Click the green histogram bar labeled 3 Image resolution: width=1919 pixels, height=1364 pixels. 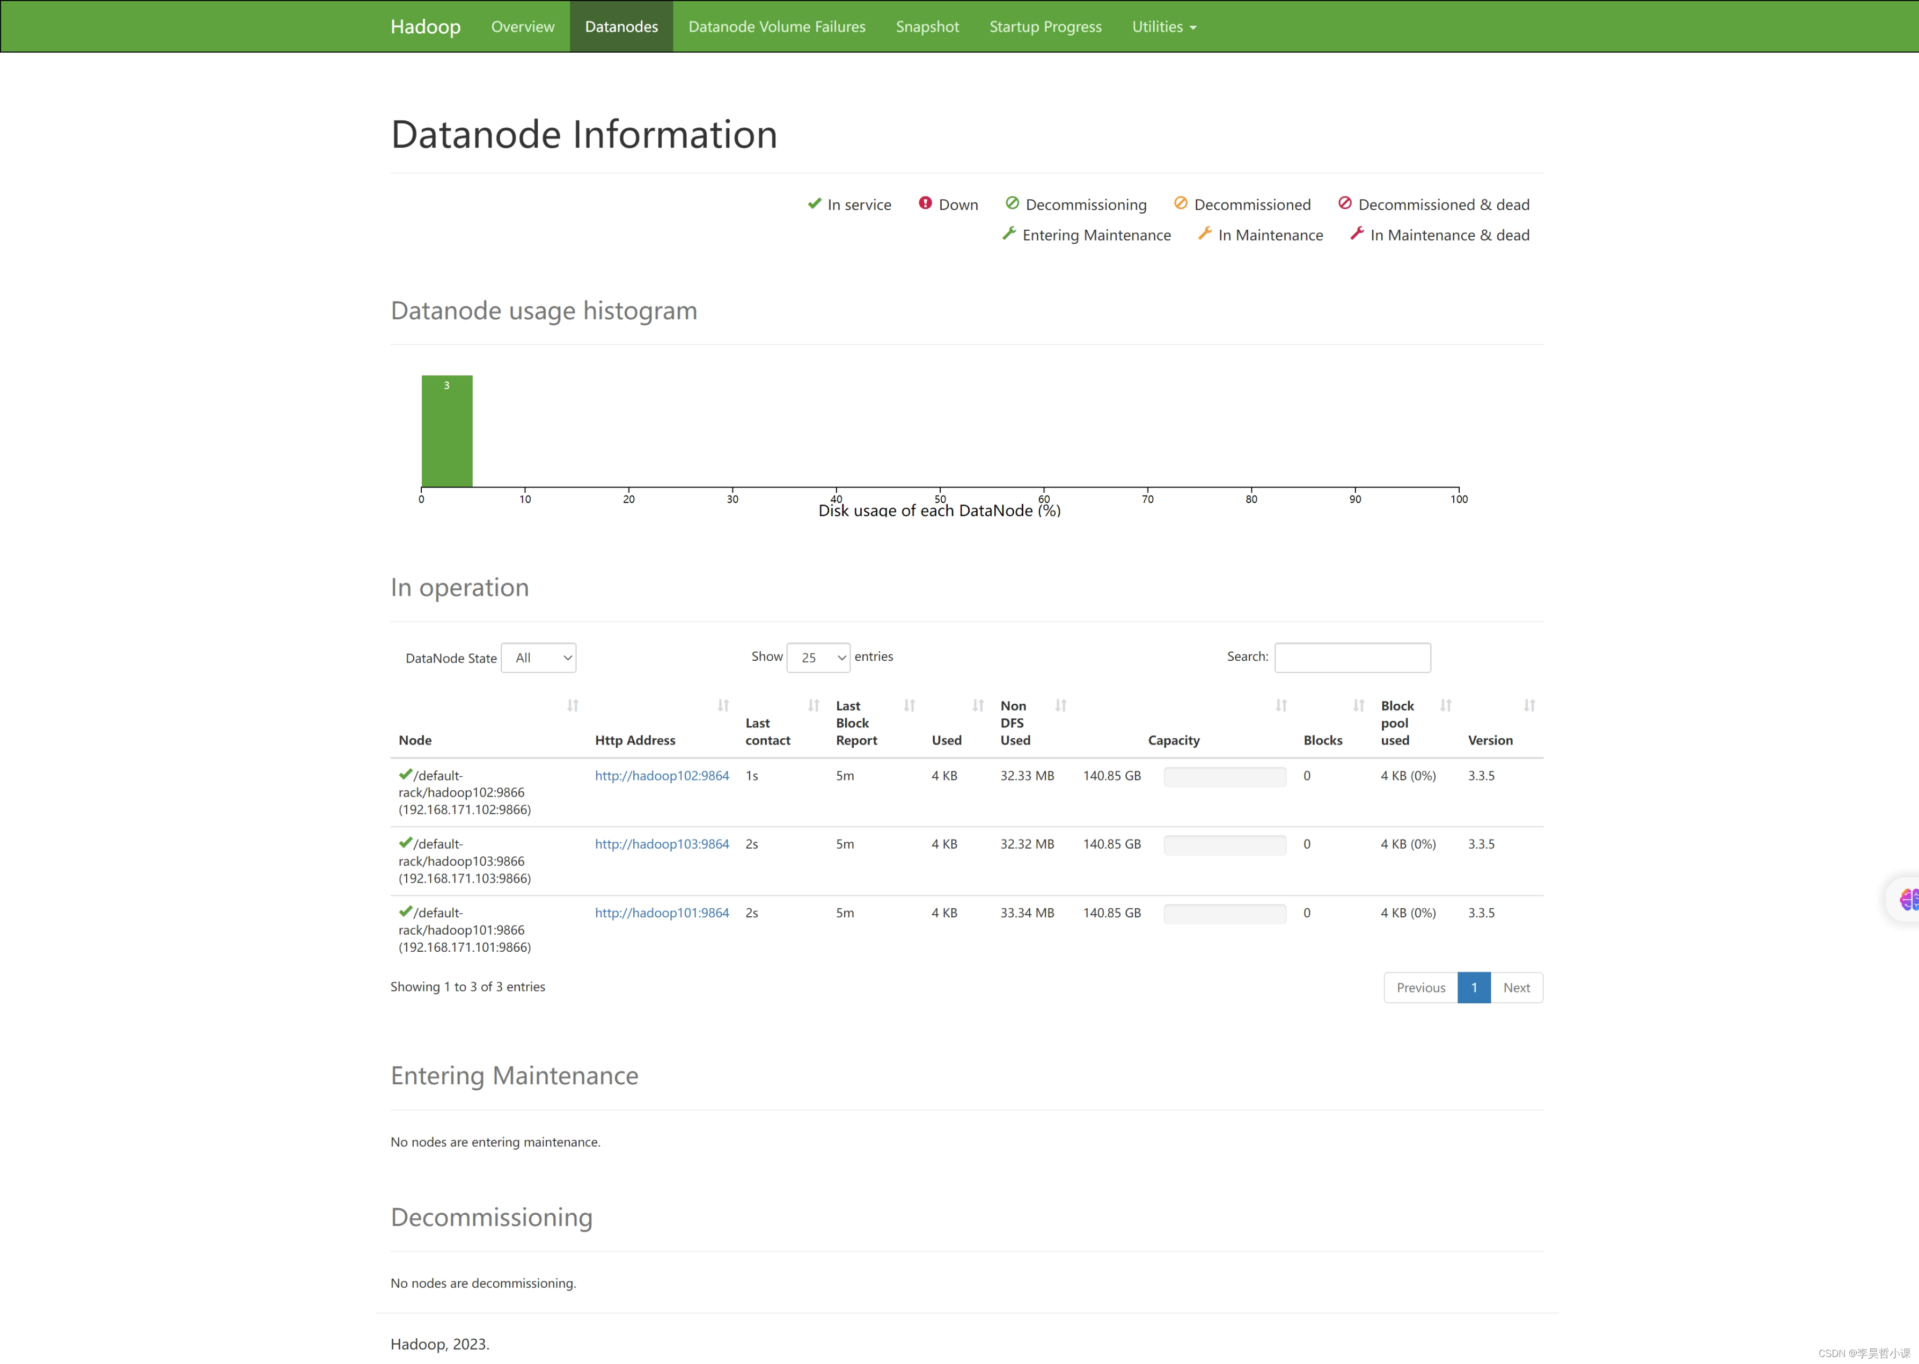[446, 431]
